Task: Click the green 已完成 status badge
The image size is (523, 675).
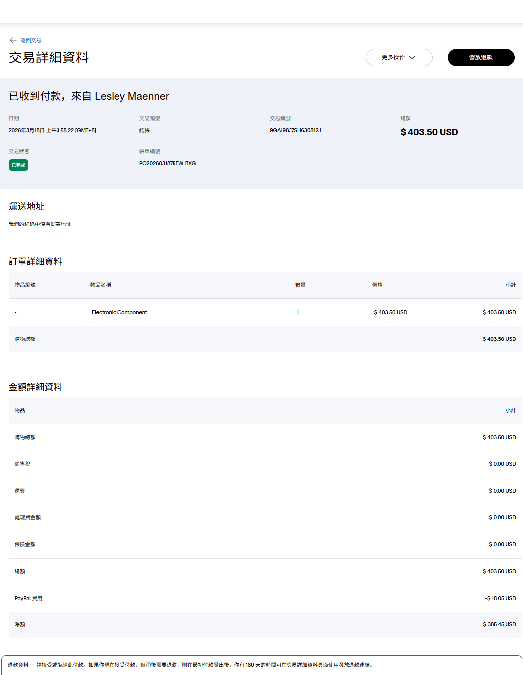Action: [18, 165]
